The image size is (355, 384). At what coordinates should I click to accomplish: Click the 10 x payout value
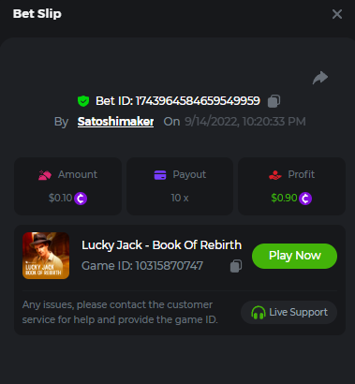pyautogui.click(x=180, y=198)
